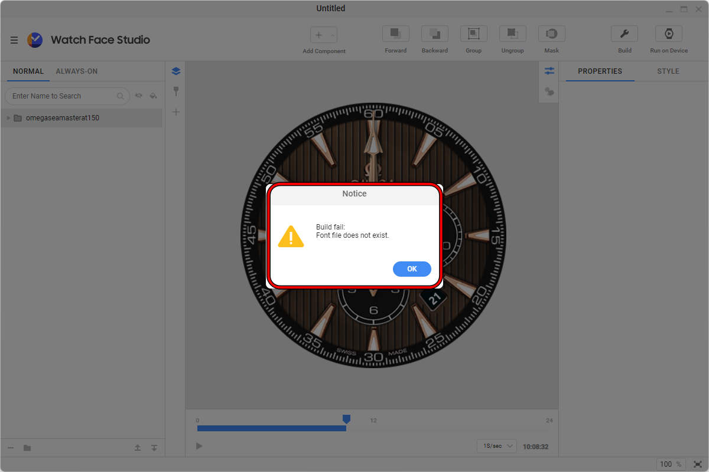Open the Add Component dropdown arrow
The width and height of the screenshot is (709, 472).
333,35
